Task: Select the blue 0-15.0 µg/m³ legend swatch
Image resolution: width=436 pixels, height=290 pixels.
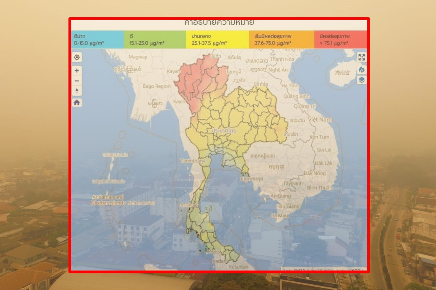Action: click(x=97, y=40)
